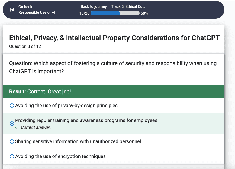Select the regular training and awareness radio button
The width and height of the screenshot is (235, 169).
[12, 124]
